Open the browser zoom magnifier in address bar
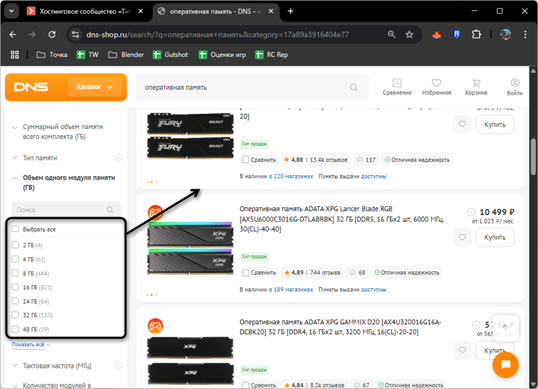Image resolution: width=538 pixels, height=389 pixels. coord(391,35)
